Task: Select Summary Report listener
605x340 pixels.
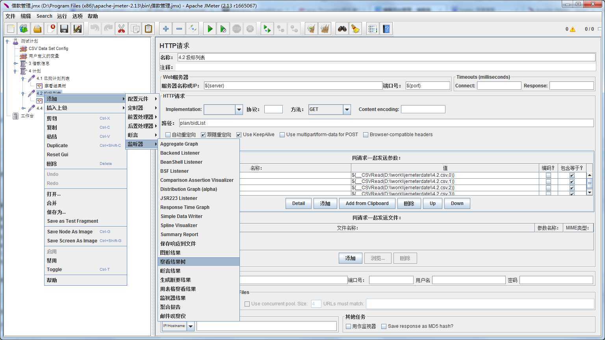Action: point(199,235)
